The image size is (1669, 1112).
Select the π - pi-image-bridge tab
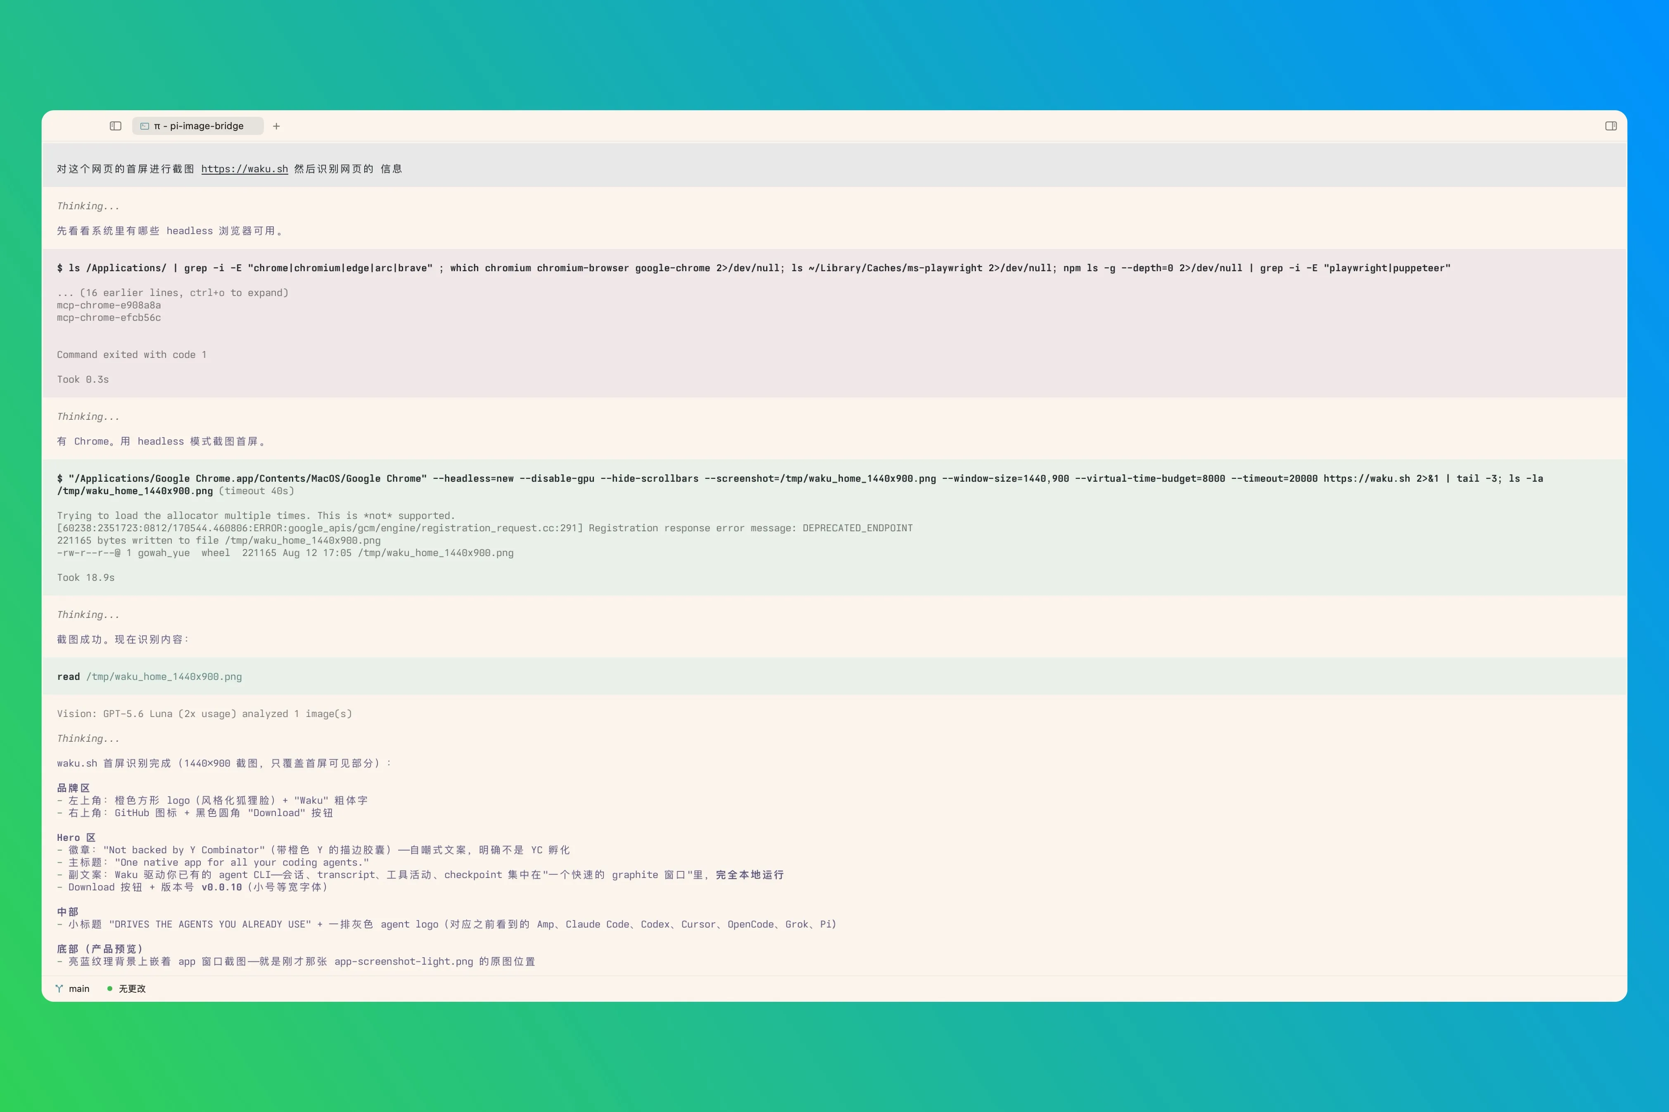click(197, 126)
